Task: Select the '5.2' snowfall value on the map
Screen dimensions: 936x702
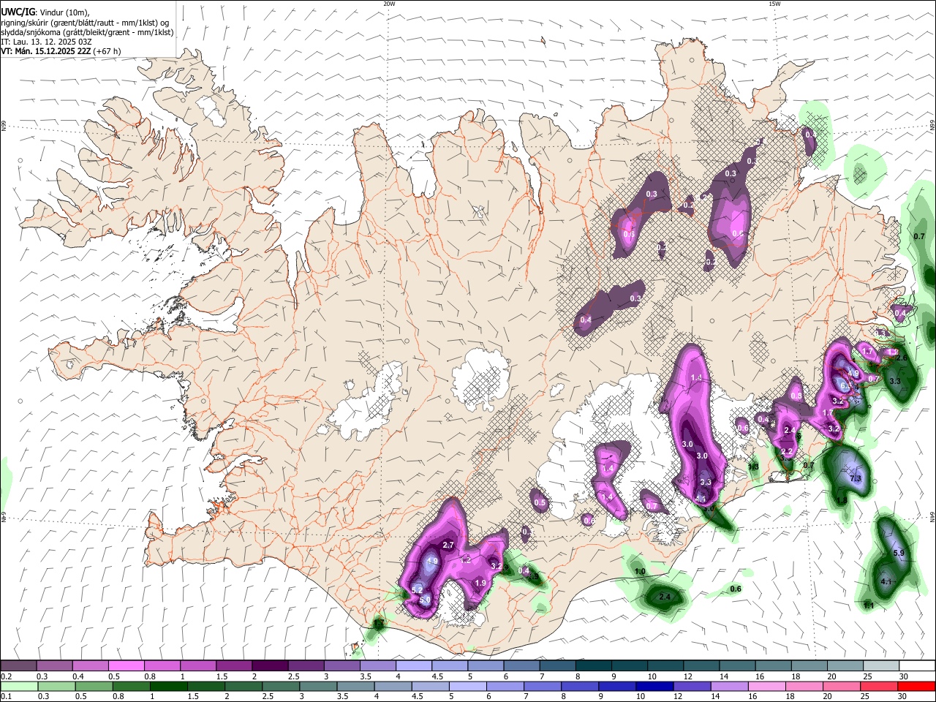Action: [x=418, y=589]
